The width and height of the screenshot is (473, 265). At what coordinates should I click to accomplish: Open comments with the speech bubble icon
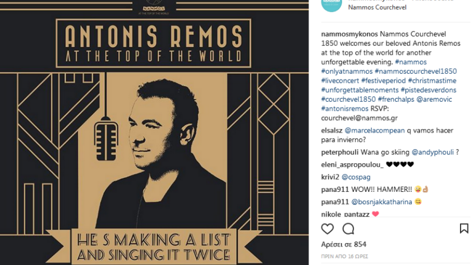(348, 229)
